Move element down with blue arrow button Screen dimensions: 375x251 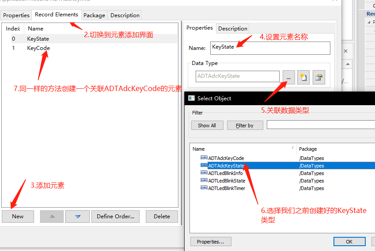(x=77, y=217)
